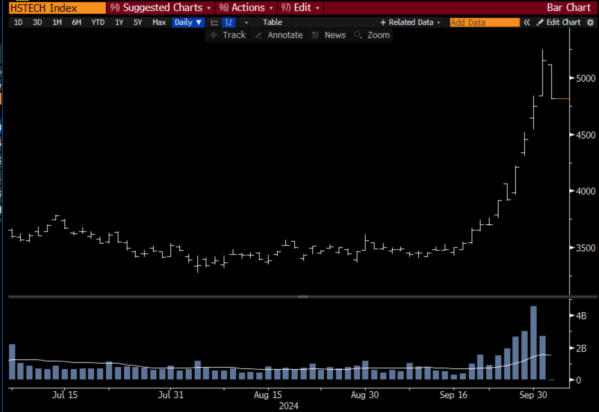Switch to line chart icon
This screenshot has height=412, width=599.
[x=215, y=23]
